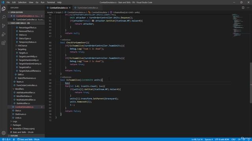Open the Selection menu
Viewport: 252px width, 141px height.
(x=22, y=2)
